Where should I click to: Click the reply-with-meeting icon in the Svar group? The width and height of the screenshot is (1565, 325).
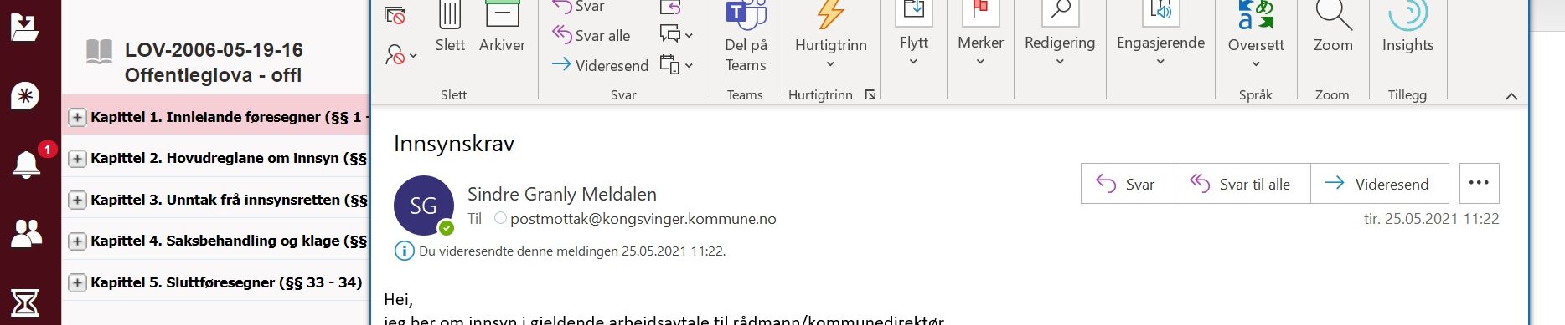point(670,8)
